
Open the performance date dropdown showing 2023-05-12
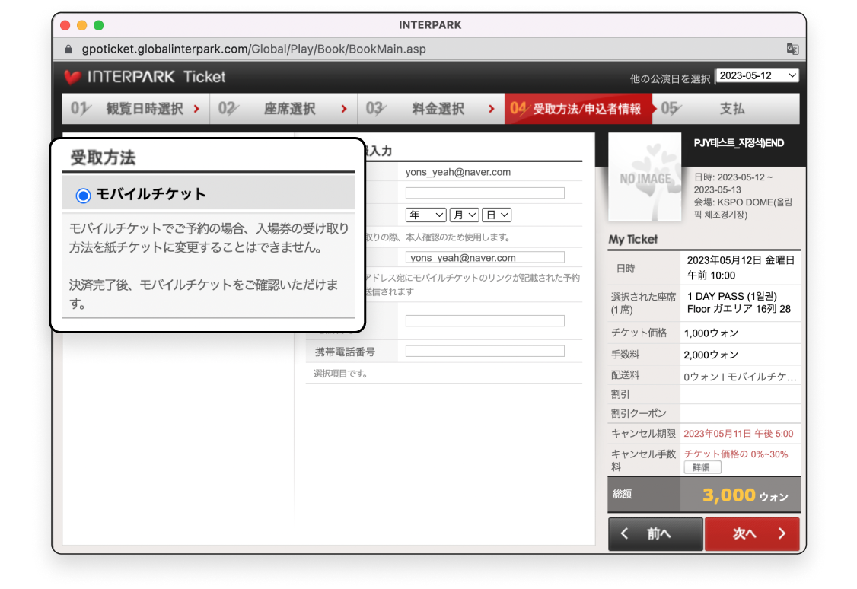(x=757, y=75)
